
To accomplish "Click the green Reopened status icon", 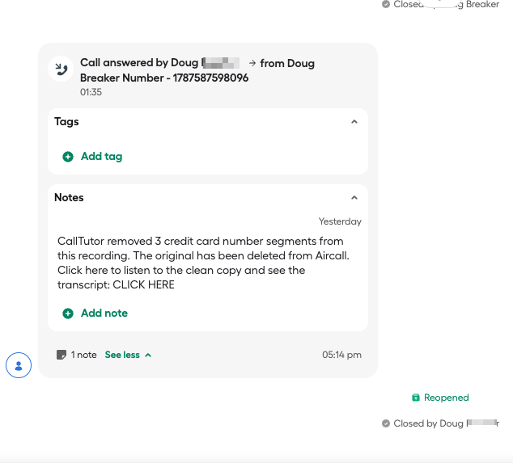I will click(x=416, y=398).
